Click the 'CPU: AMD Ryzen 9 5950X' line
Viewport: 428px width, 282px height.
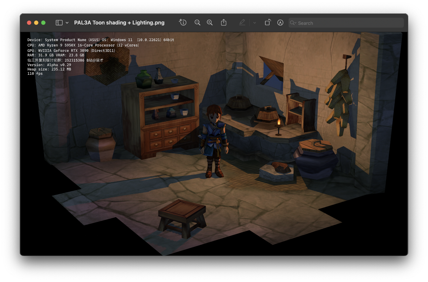83,45
